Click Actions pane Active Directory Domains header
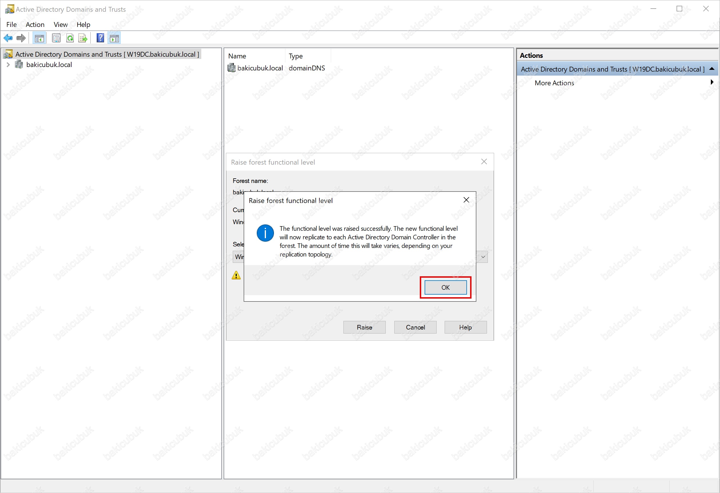This screenshot has width=720, height=493. [612, 69]
